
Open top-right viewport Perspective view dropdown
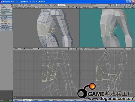[86, 7]
